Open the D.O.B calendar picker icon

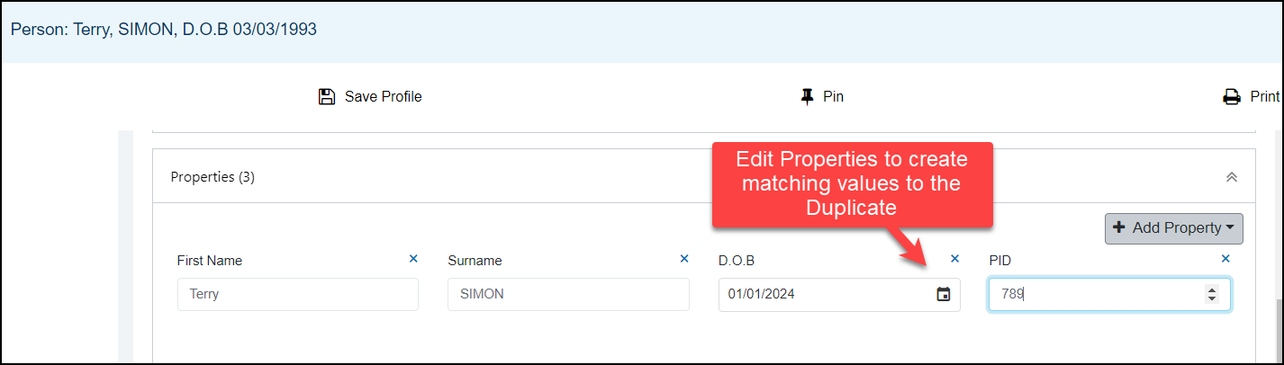(943, 294)
